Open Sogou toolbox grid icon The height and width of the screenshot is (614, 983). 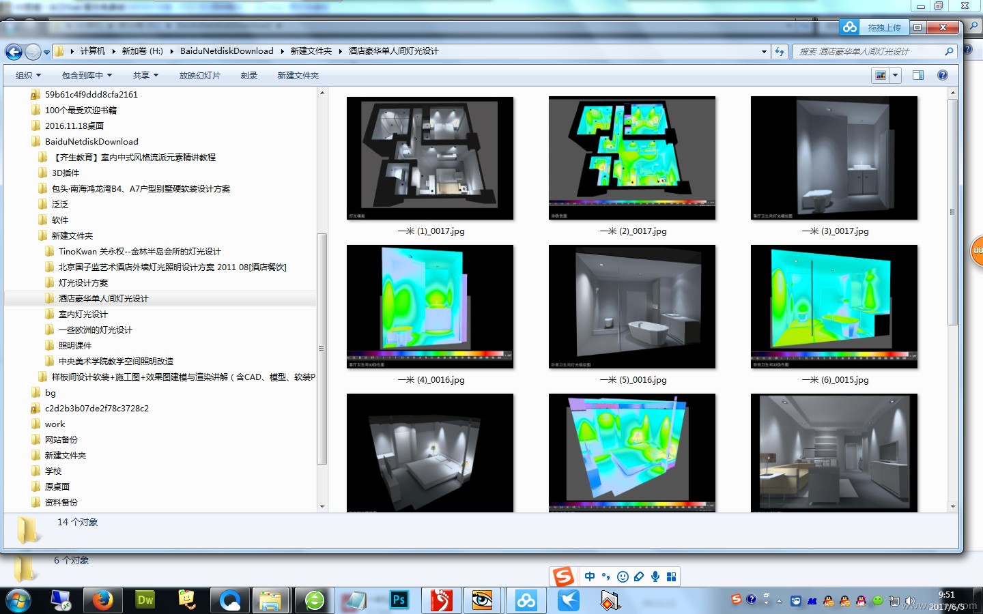point(672,576)
